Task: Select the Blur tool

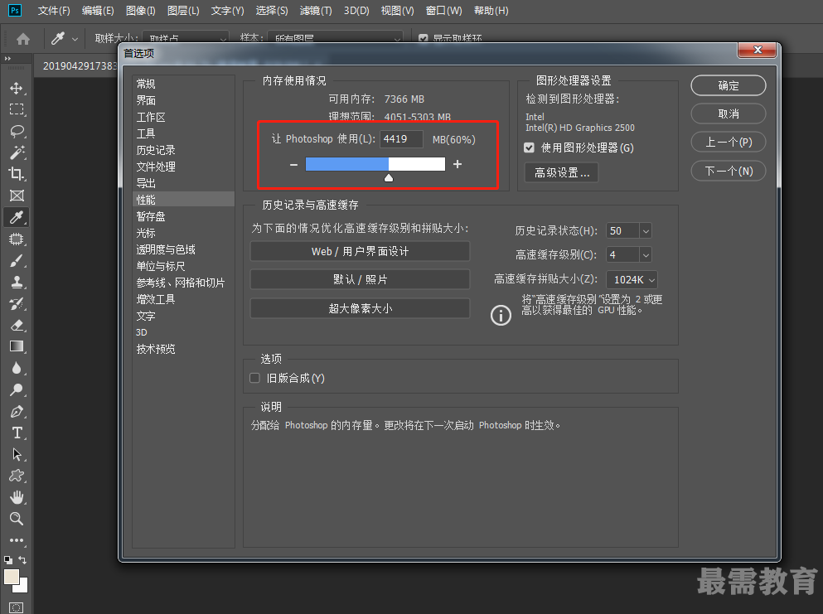Action: tap(17, 369)
